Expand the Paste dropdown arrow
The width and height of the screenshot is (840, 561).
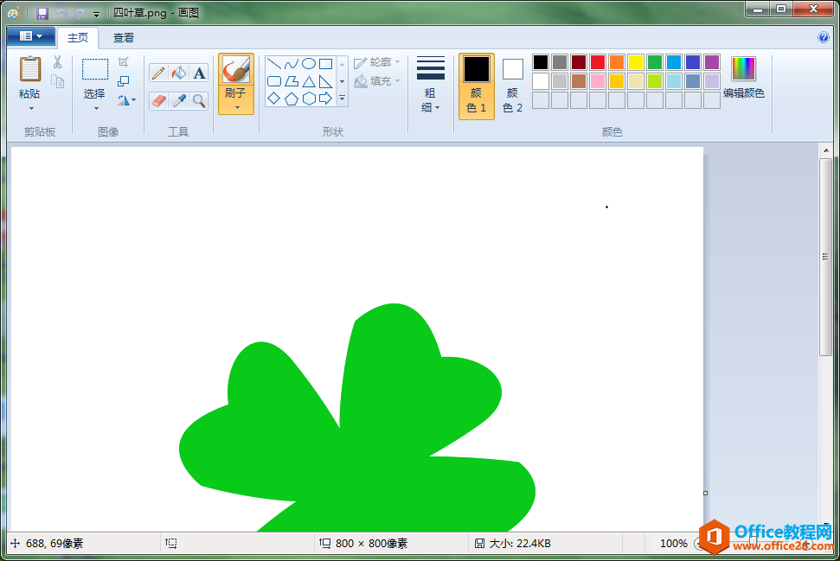click(31, 109)
